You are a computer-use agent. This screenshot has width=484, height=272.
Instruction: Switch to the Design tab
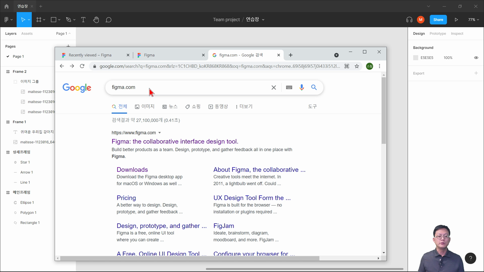tap(419, 34)
